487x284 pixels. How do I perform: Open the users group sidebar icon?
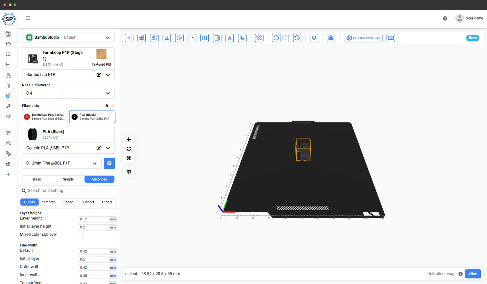point(8,143)
